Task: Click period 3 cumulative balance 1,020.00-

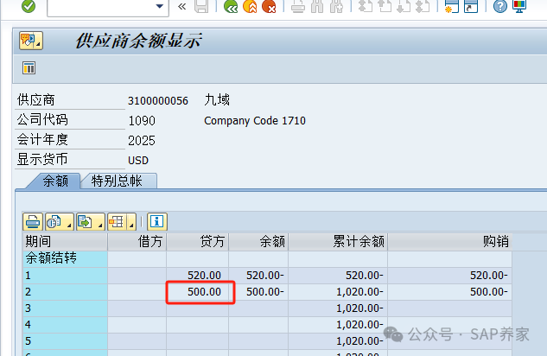Action: tap(359, 308)
